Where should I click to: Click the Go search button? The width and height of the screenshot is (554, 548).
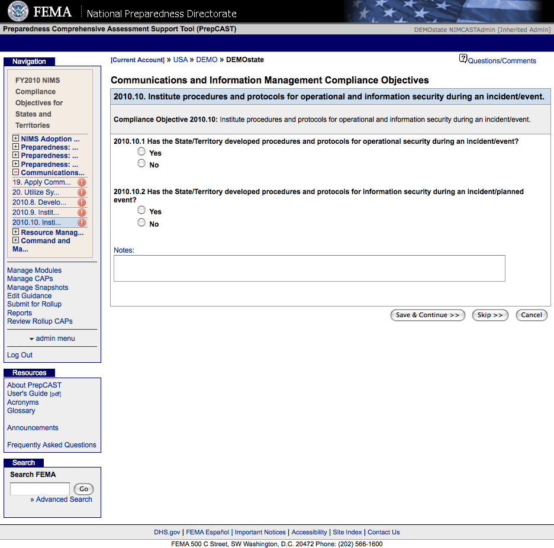point(83,489)
